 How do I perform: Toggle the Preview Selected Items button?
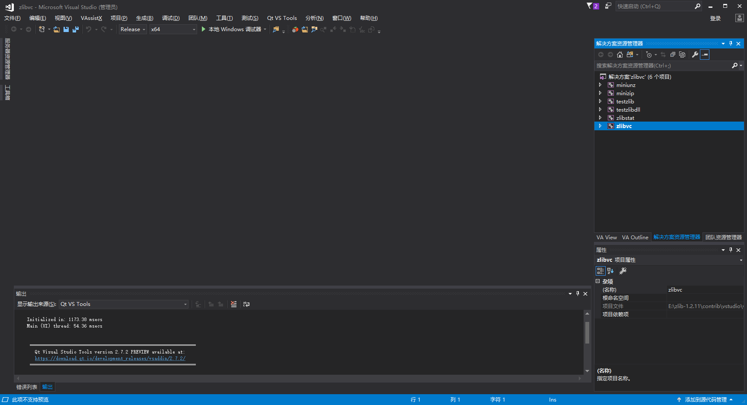pos(705,55)
